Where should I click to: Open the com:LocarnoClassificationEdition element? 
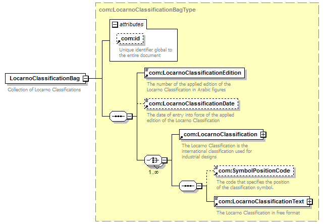(x=195, y=73)
